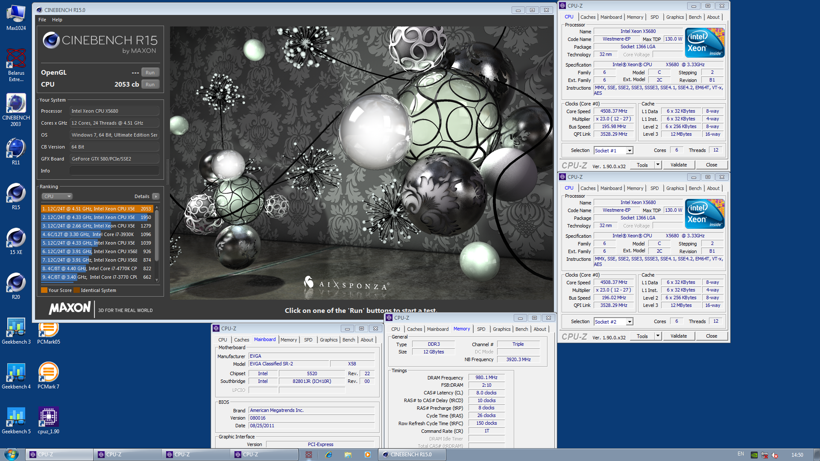Select the R20 Cinebench desktop shortcut
This screenshot has width=820, height=461.
[16, 286]
